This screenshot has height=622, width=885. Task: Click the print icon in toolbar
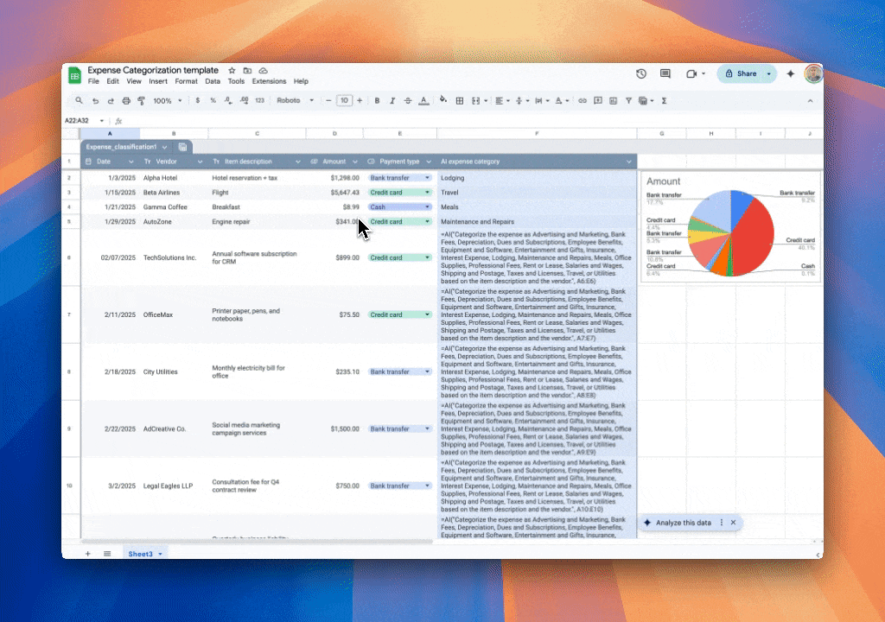(126, 101)
